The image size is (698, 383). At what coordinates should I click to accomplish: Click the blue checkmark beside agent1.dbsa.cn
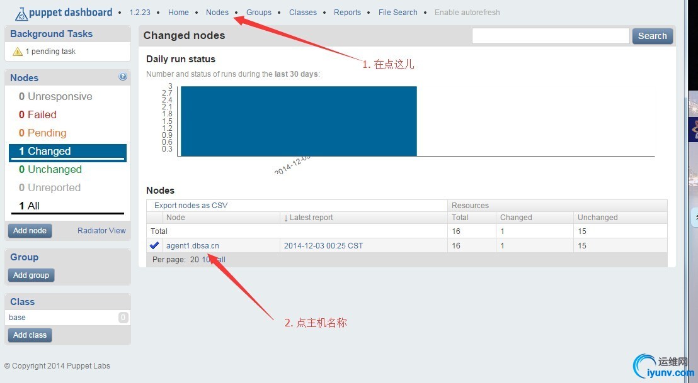click(x=154, y=245)
